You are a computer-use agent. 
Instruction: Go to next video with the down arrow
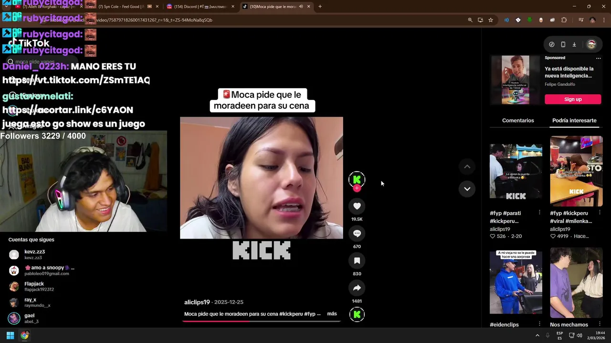[x=467, y=189]
